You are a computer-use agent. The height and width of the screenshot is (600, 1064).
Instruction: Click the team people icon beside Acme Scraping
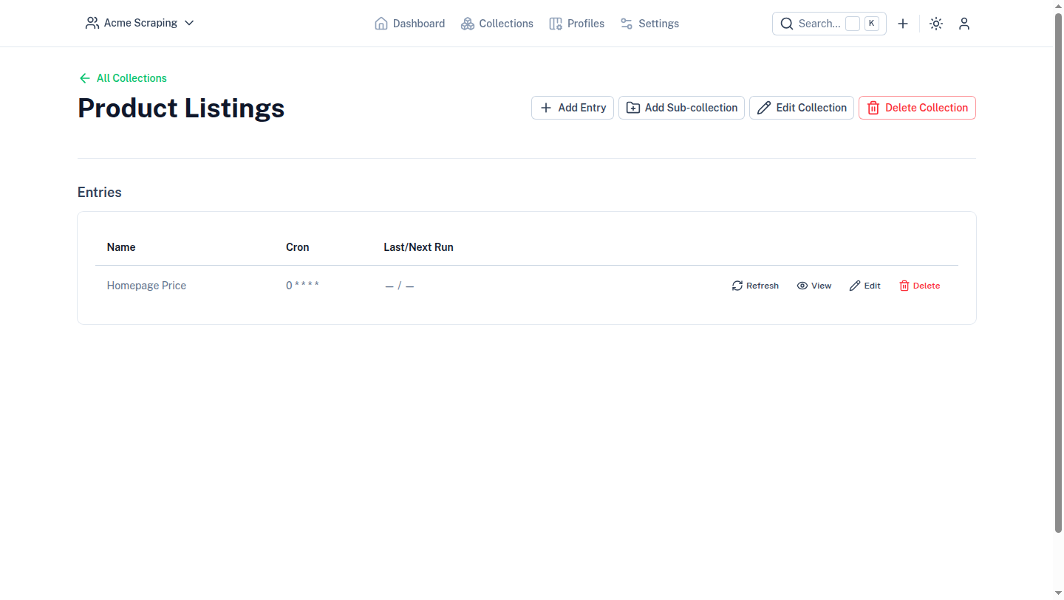92,23
